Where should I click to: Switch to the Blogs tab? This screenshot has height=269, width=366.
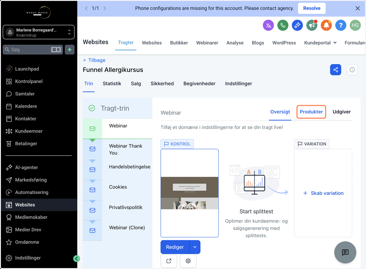[258, 43]
